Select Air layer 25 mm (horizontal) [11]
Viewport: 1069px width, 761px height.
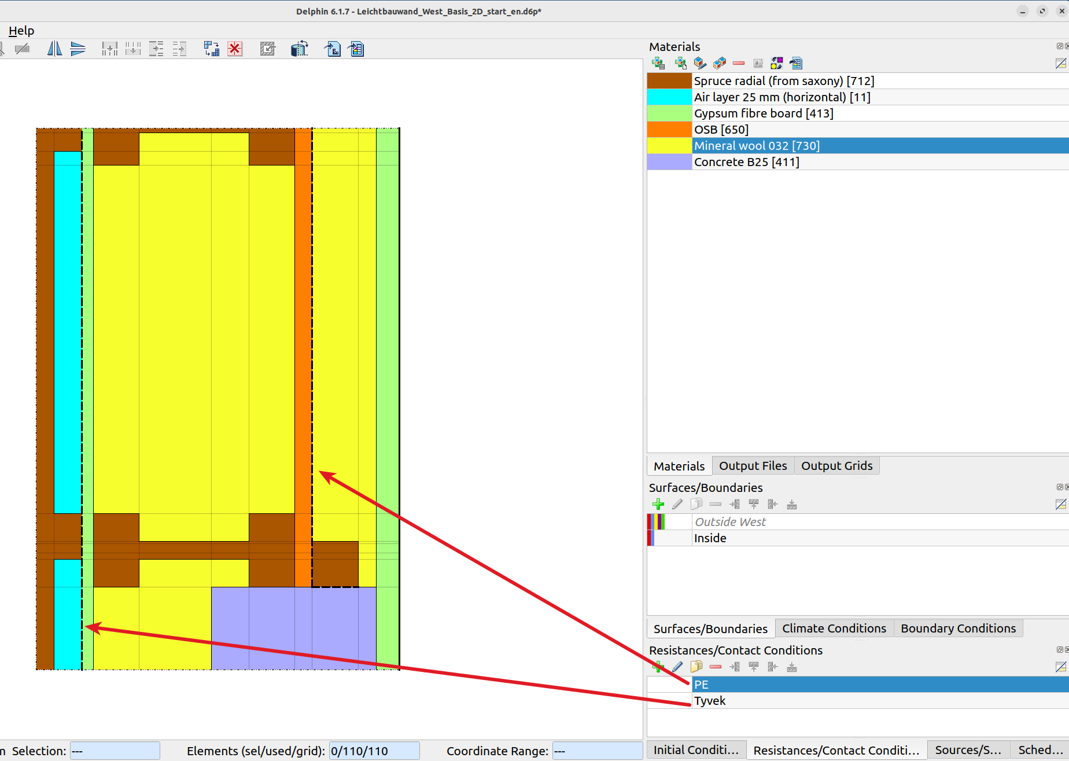click(858, 97)
